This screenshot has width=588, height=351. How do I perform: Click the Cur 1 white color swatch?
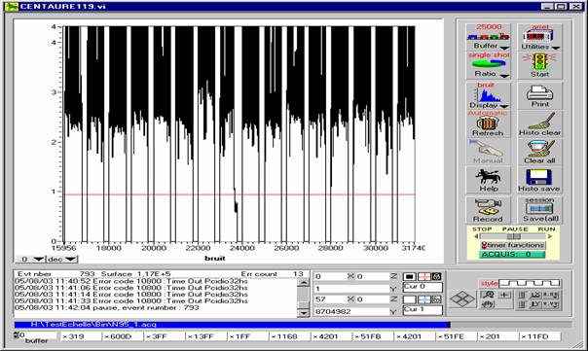[409, 299]
